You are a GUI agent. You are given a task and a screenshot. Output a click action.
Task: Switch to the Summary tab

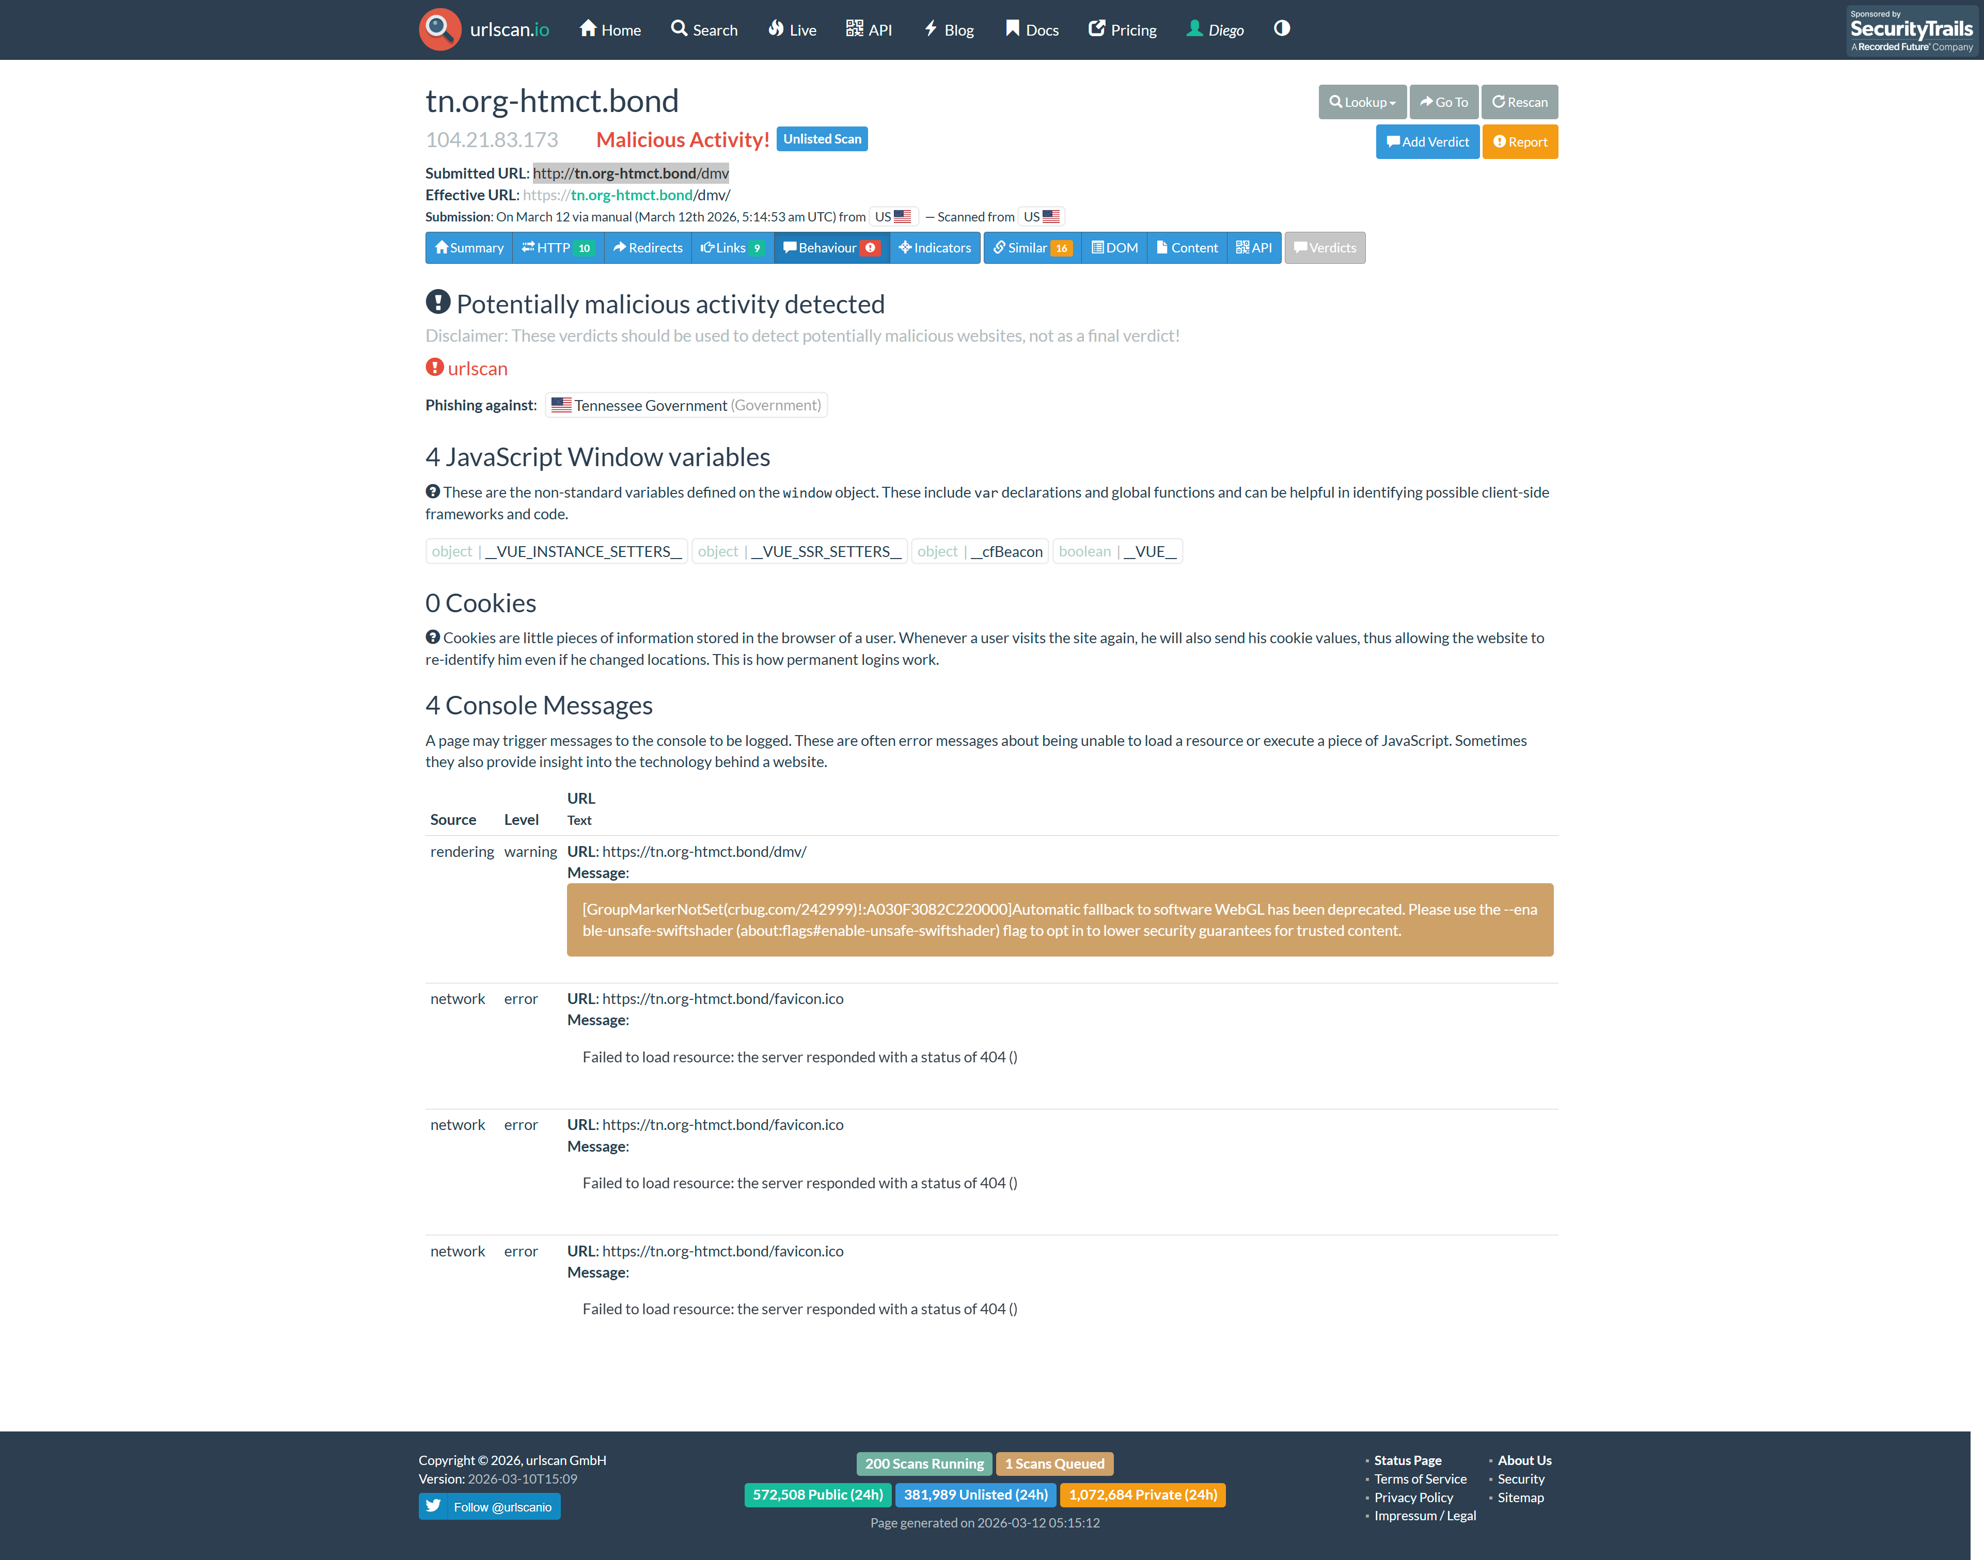point(469,247)
